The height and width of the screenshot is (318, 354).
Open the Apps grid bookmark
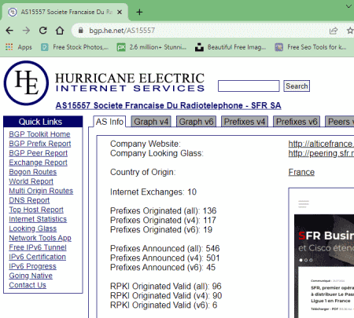coord(19,47)
